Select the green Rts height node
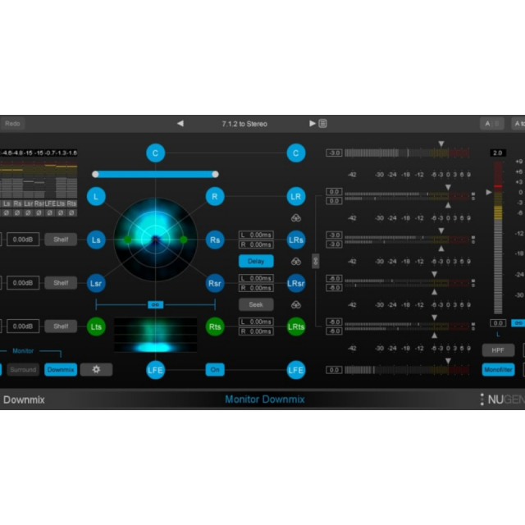 (x=215, y=326)
